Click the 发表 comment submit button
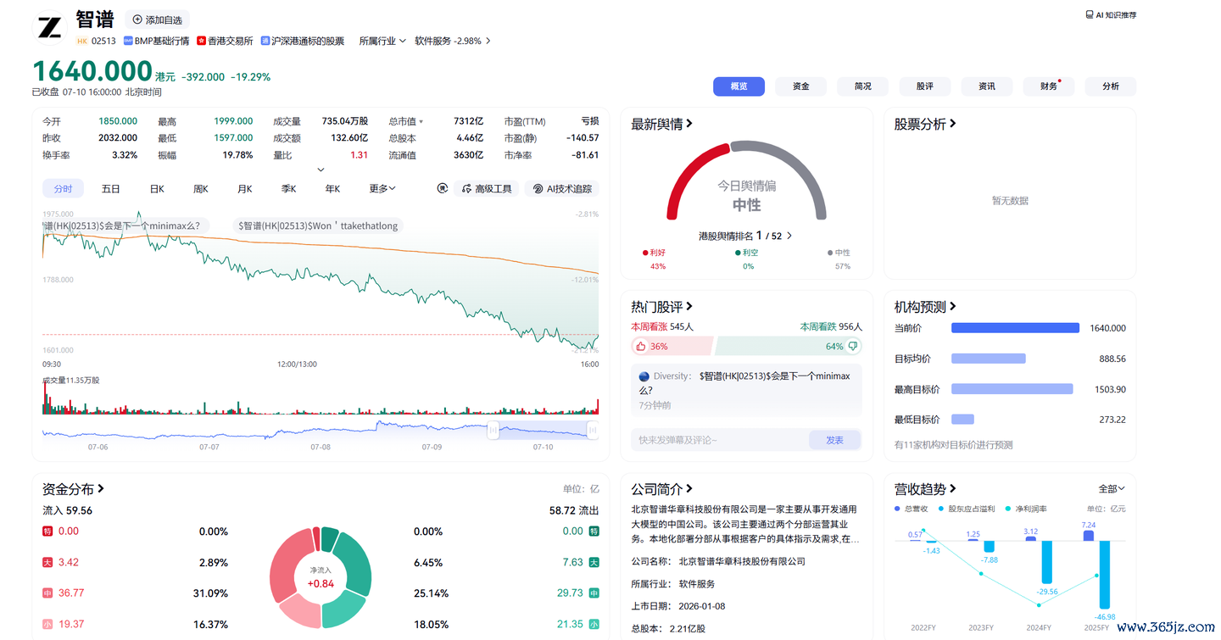The height and width of the screenshot is (640, 1221). pos(834,440)
